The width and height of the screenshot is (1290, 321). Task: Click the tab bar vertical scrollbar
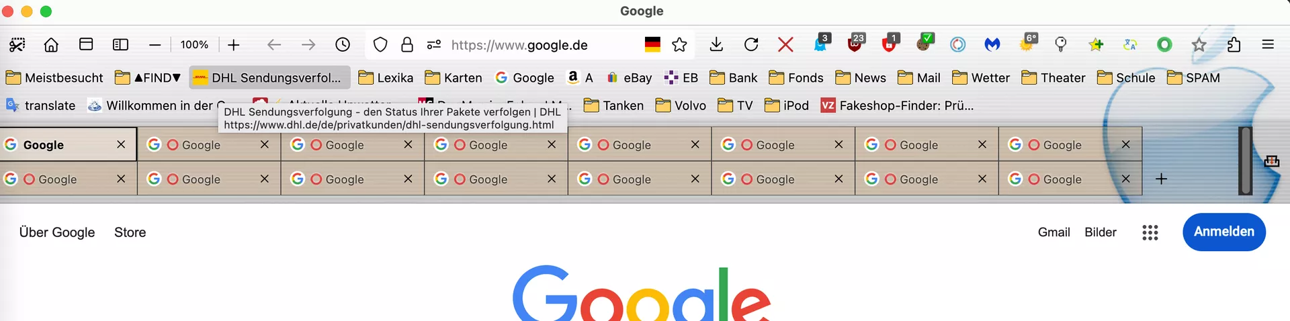click(1246, 161)
